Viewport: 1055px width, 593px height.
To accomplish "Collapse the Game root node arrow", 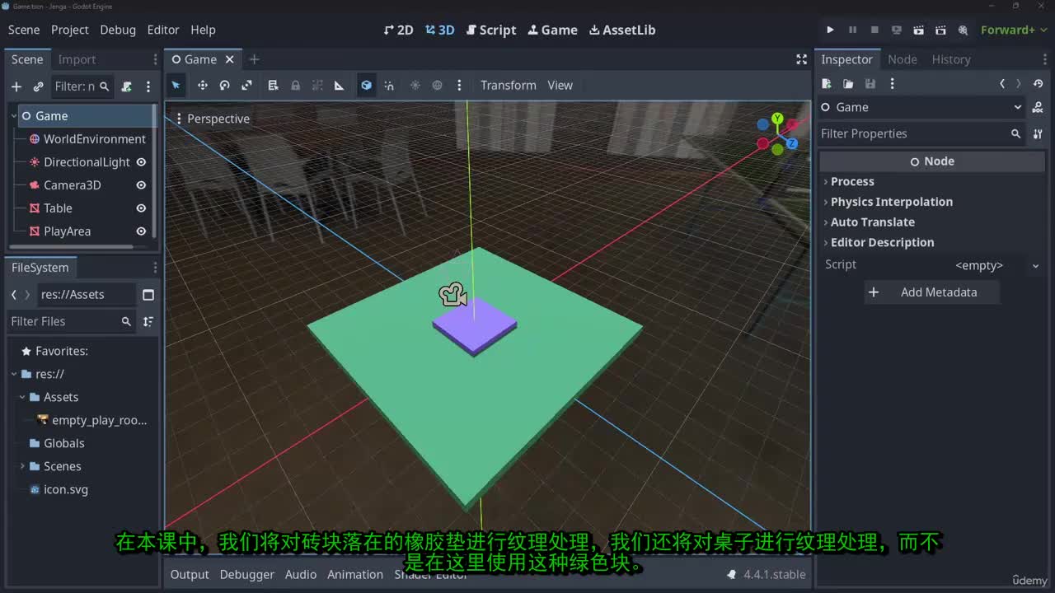I will [13, 116].
